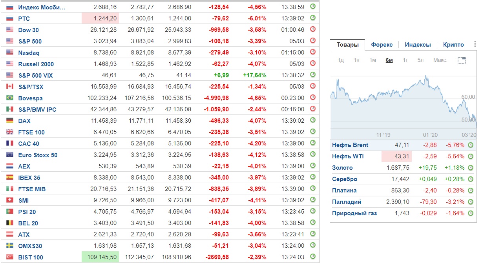Open the Индекс Мосбиржи link
Viewport: 482px width, 263px height.
tap(42, 7)
